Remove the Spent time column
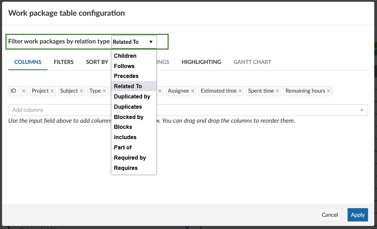 pyautogui.click(x=277, y=91)
